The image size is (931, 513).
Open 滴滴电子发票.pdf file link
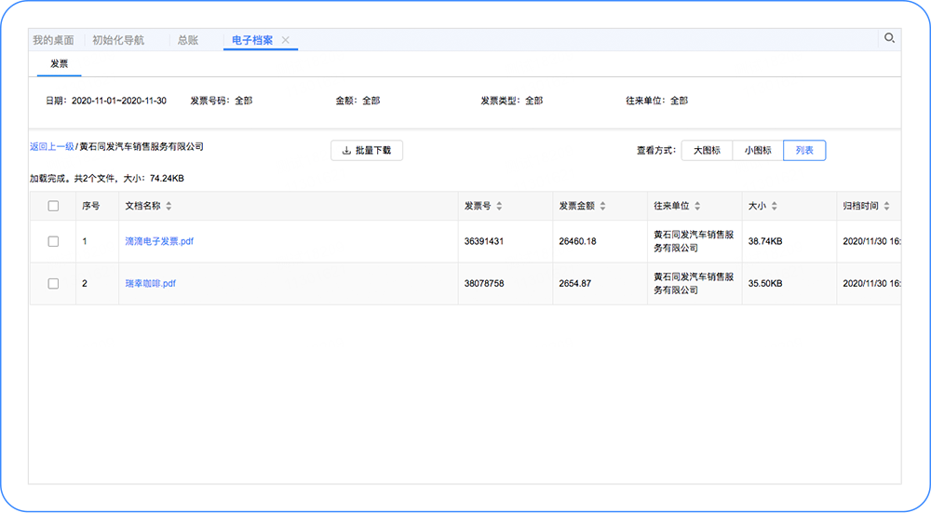click(159, 241)
